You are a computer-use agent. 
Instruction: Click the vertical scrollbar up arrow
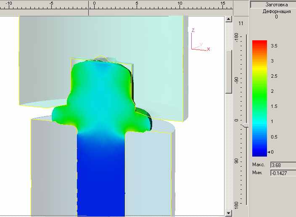pos(229,19)
